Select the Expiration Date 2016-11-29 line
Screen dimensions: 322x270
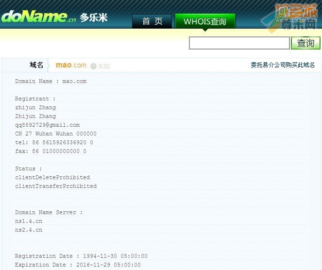point(78,265)
